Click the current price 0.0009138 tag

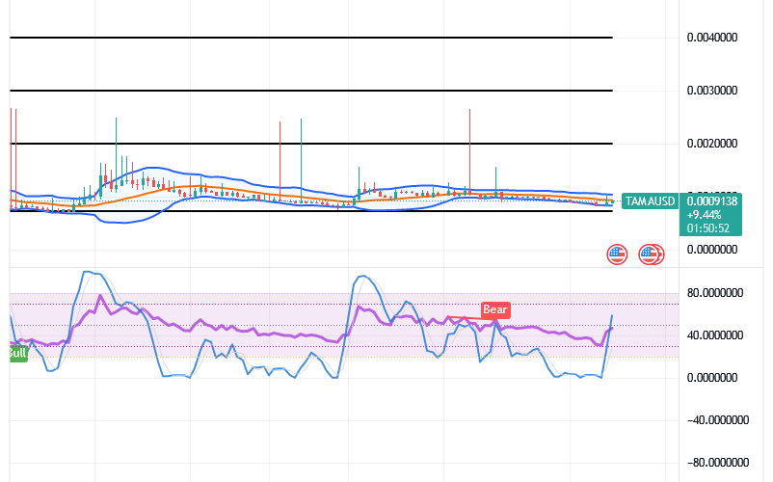(x=711, y=201)
